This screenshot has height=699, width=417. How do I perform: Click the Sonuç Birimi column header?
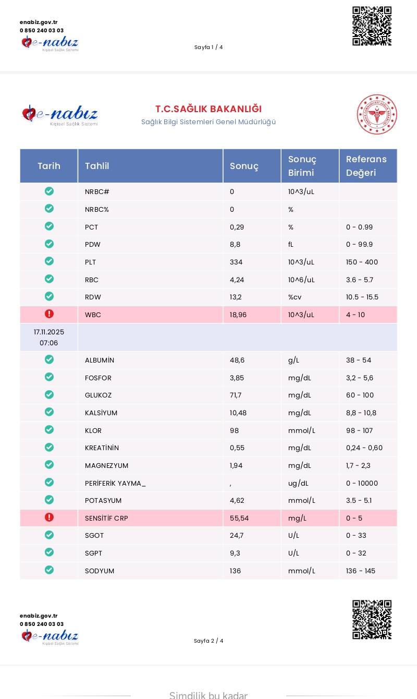(302, 166)
